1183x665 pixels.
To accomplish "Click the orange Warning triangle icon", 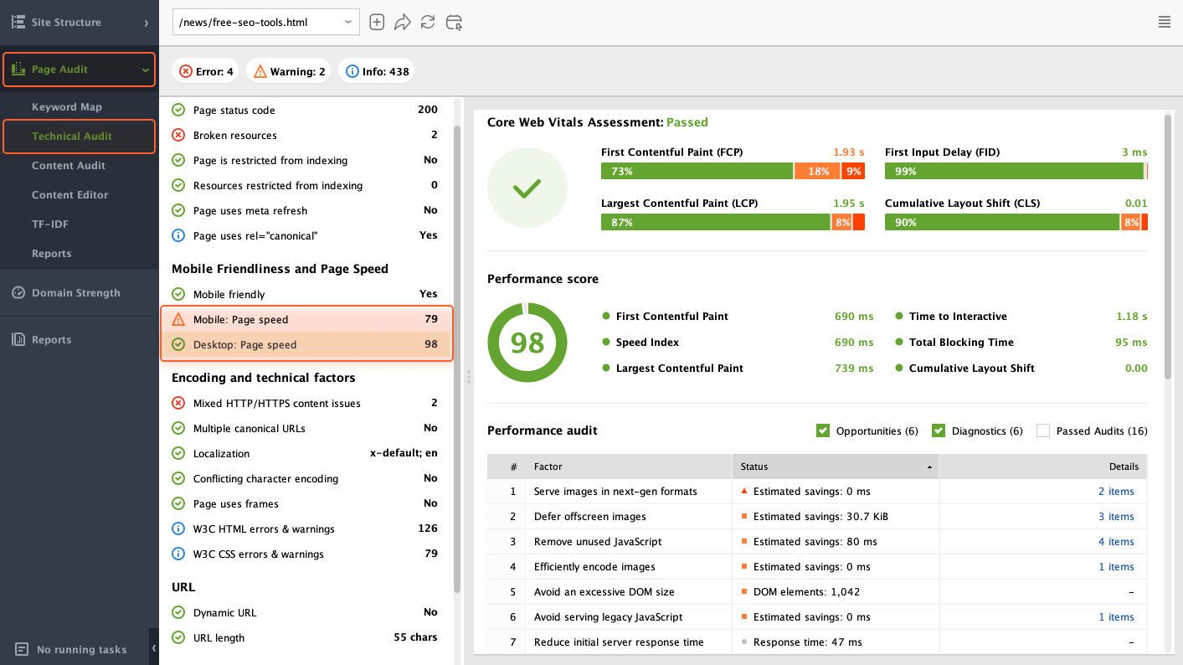I will pos(260,71).
